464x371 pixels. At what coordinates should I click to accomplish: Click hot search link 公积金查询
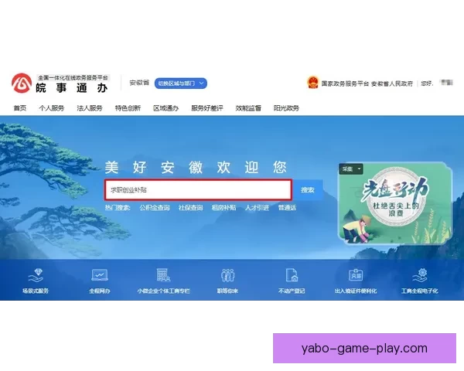(x=155, y=208)
